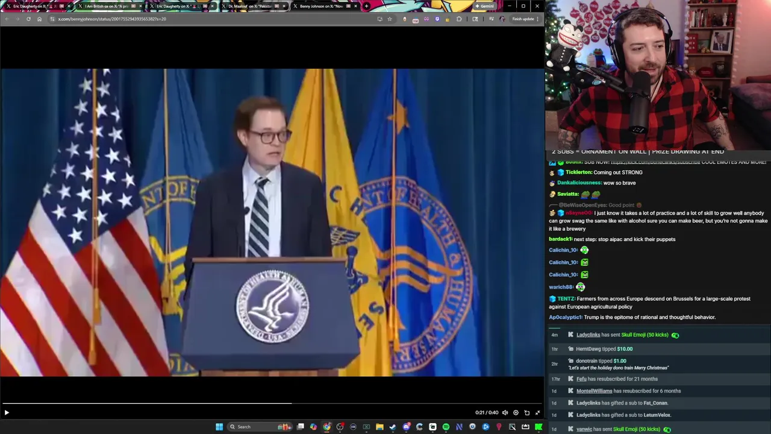Seek the video progress bar
This screenshot has width=771, height=434.
pyautogui.click(x=272, y=403)
